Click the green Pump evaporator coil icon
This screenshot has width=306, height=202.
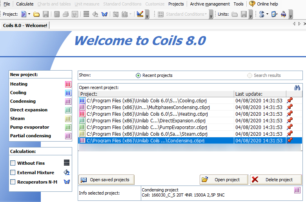tap(68, 127)
